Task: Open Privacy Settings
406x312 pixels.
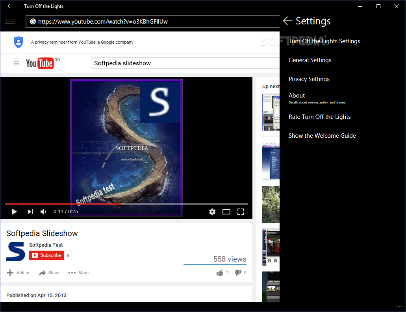Action: 309,79
